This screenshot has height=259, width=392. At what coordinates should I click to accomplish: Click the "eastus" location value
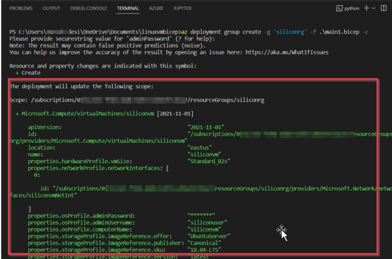[200, 148]
